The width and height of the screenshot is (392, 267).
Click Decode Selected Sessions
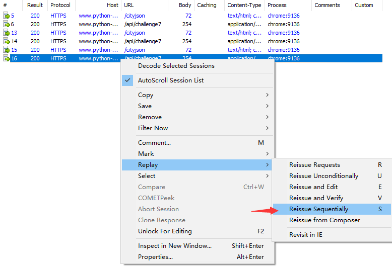[176, 66]
